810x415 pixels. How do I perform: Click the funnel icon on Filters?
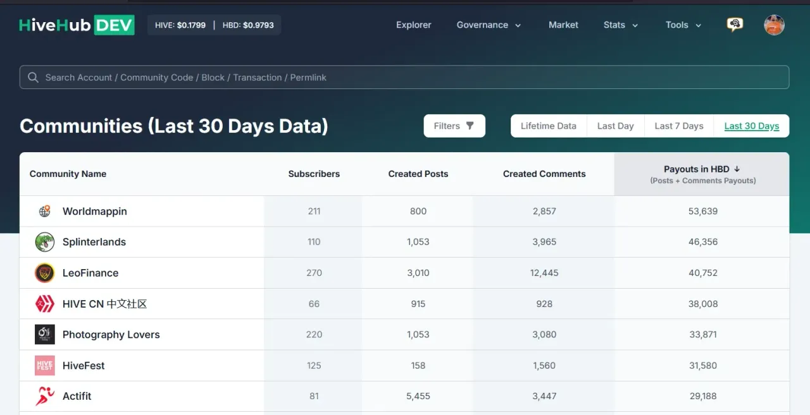point(470,126)
